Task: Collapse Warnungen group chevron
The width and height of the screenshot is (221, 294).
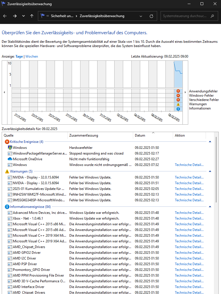Action: [210, 171]
